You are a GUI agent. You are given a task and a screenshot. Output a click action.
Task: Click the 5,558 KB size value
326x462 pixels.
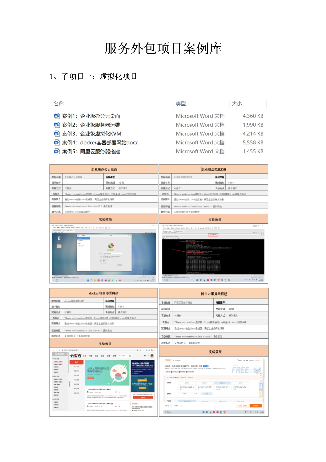pos(253,142)
